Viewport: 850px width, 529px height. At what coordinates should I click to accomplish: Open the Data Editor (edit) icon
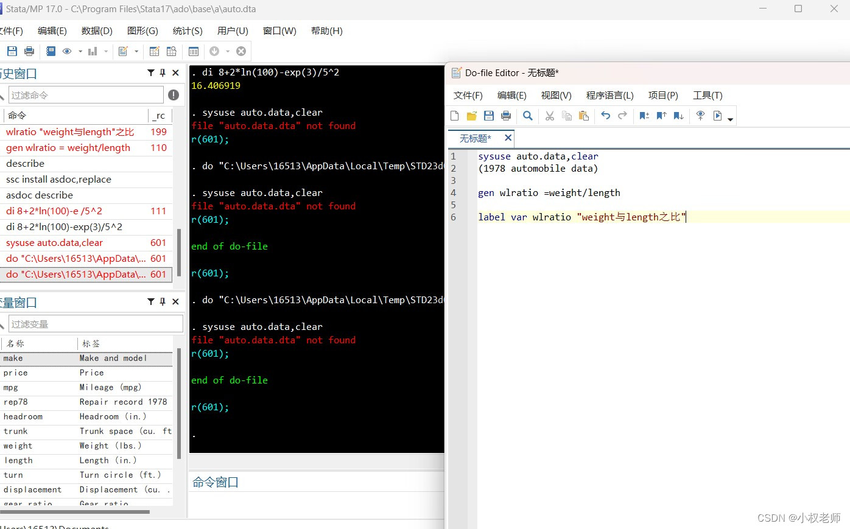(x=155, y=51)
